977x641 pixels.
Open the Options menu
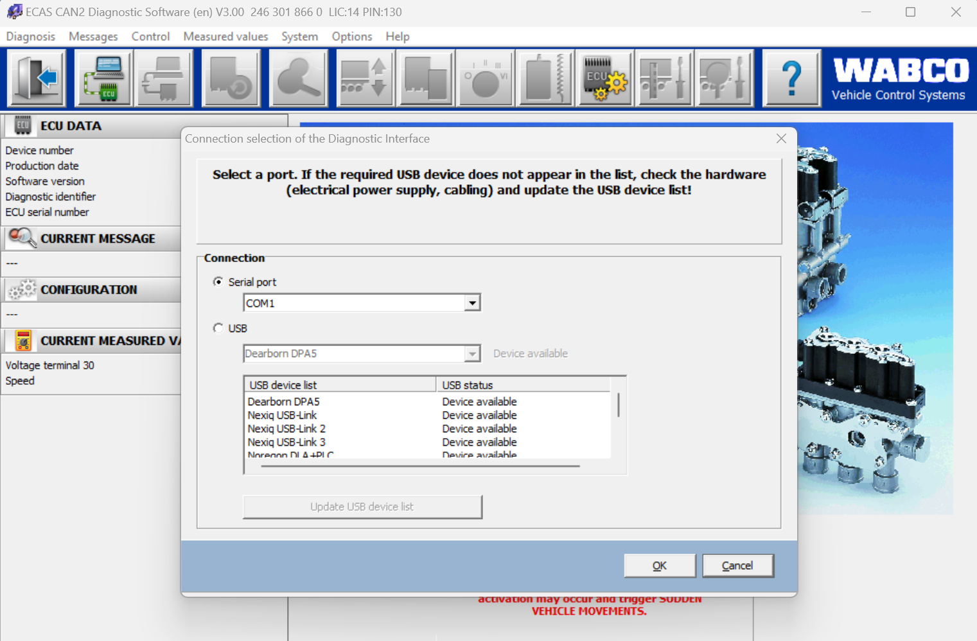[352, 37]
